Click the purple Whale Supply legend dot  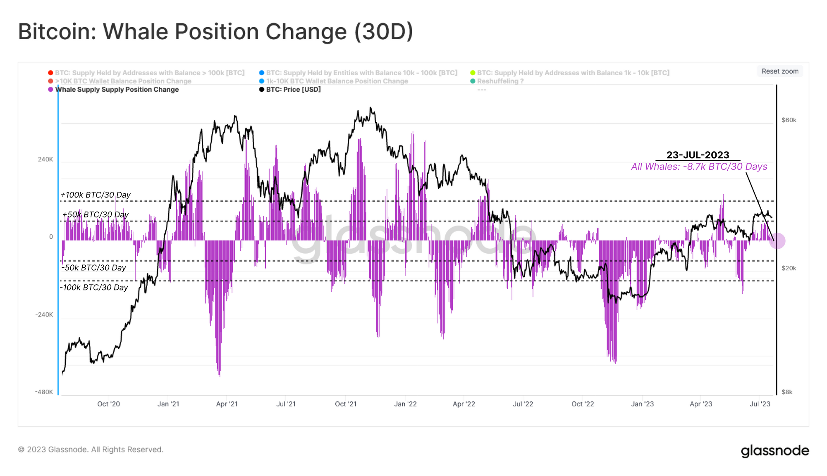tap(50, 89)
